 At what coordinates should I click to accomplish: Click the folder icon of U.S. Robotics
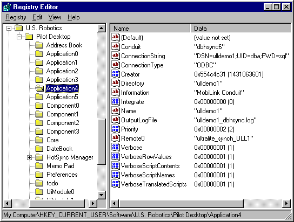click(19, 28)
